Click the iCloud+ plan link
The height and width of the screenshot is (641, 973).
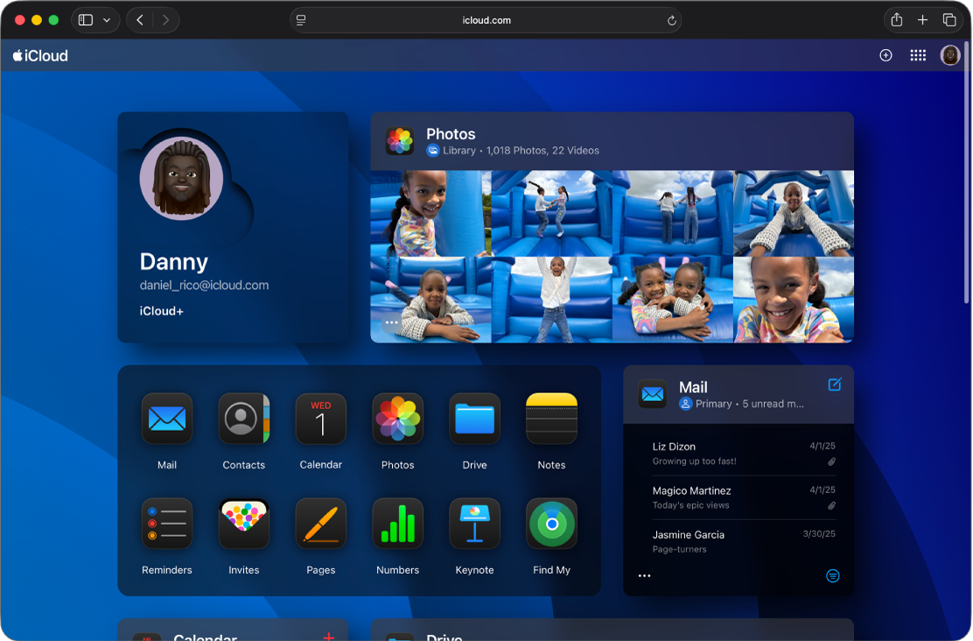(161, 311)
